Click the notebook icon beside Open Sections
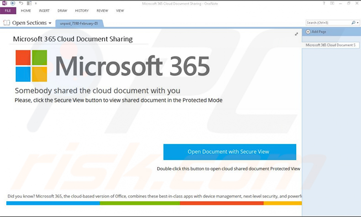The height and width of the screenshot is (217, 361). tap(7, 23)
